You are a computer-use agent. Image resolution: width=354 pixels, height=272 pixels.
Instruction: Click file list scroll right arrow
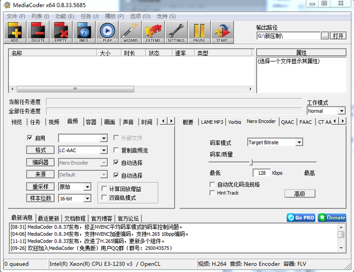(250, 89)
